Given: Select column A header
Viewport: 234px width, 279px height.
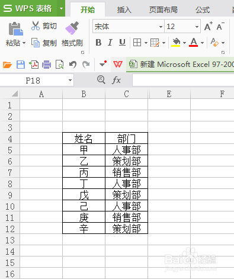Looking at the screenshot, I should [41, 94].
